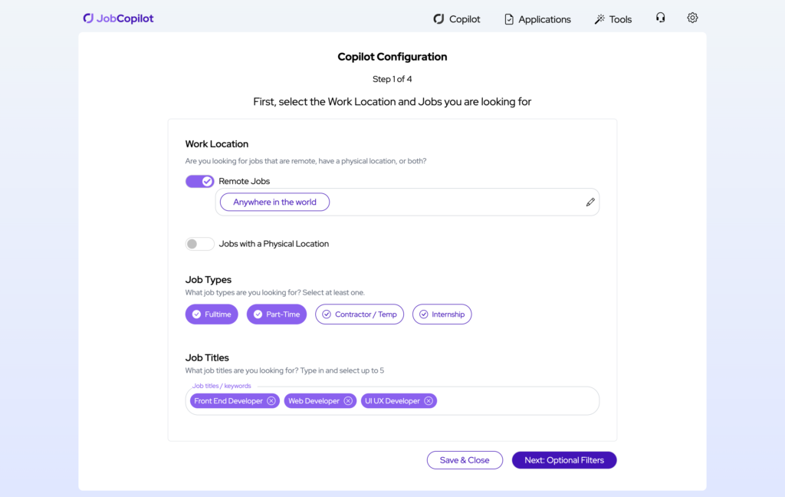The height and width of the screenshot is (497, 785).
Task: Remove the Front End Developer tag
Action: (x=271, y=401)
